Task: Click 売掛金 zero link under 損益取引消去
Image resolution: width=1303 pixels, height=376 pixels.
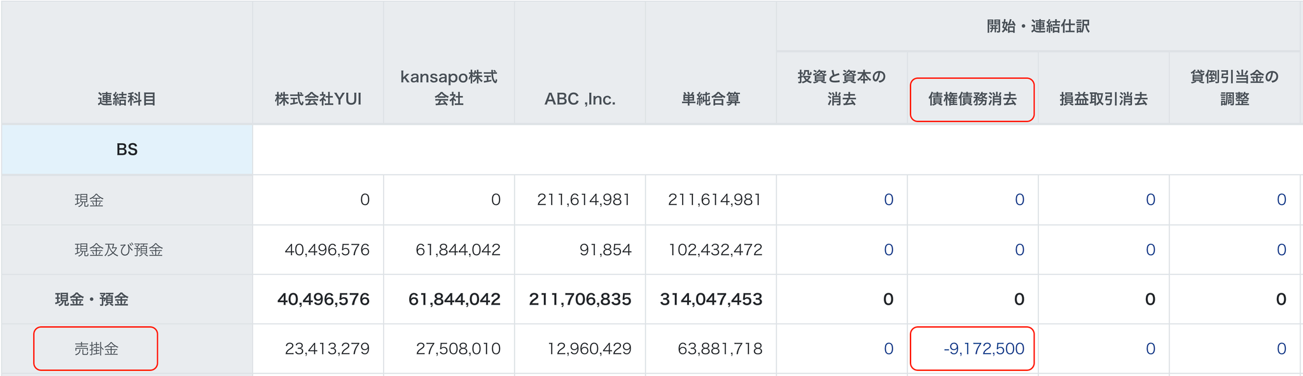Action: (x=1150, y=349)
